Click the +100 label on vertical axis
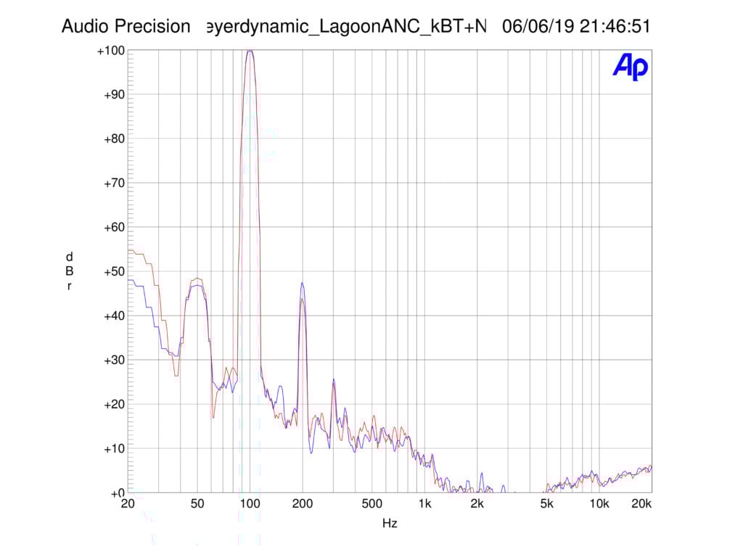The height and width of the screenshot is (557, 743). point(110,51)
